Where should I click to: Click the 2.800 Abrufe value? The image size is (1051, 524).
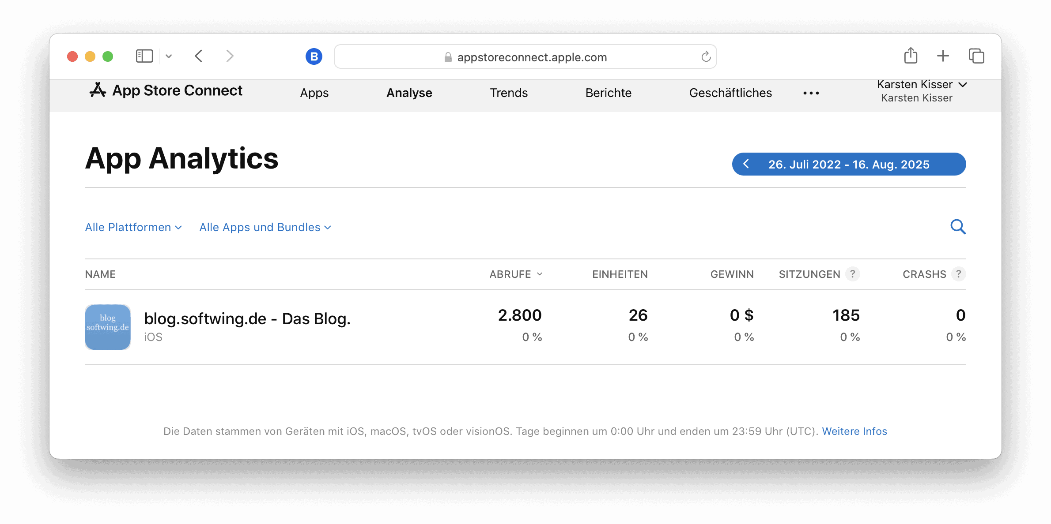click(520, 315)
